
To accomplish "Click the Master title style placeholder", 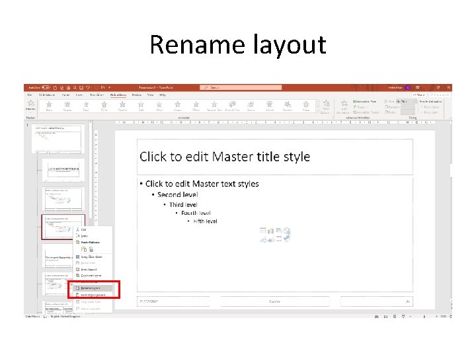I will coord(275,157).
